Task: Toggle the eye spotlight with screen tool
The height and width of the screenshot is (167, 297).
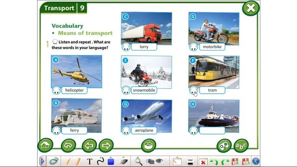Action: [150, 161]
